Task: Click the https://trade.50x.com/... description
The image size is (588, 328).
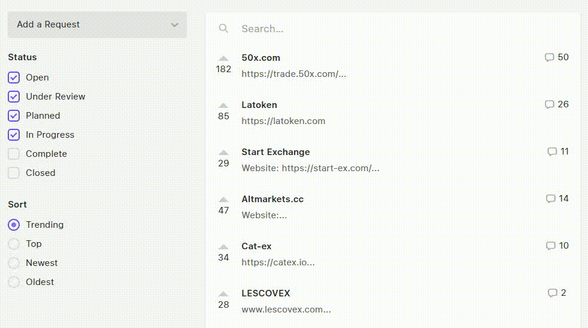Action: [x=293, y=74]
